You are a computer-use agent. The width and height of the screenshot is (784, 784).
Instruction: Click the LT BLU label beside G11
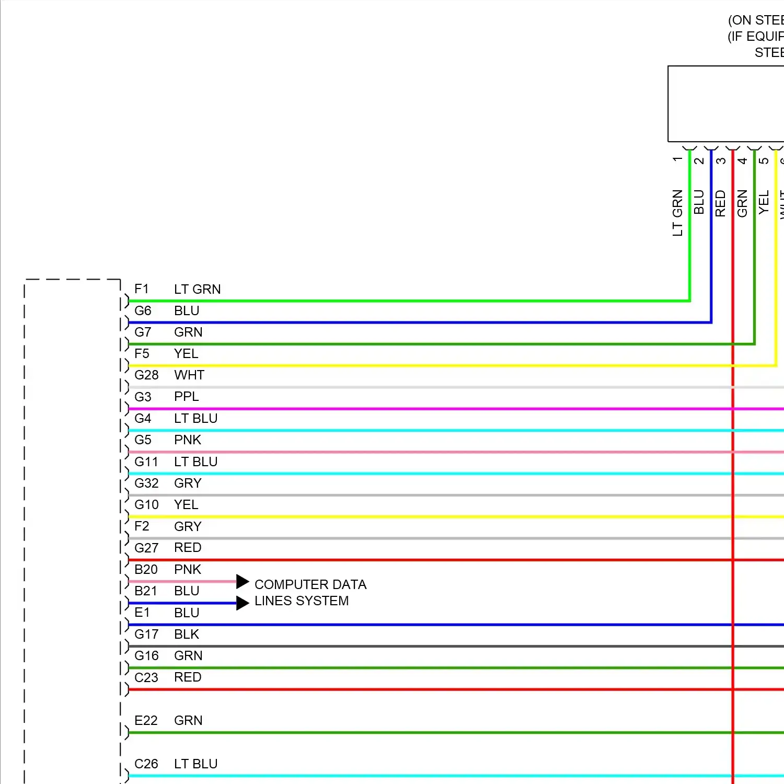point(196,462)
